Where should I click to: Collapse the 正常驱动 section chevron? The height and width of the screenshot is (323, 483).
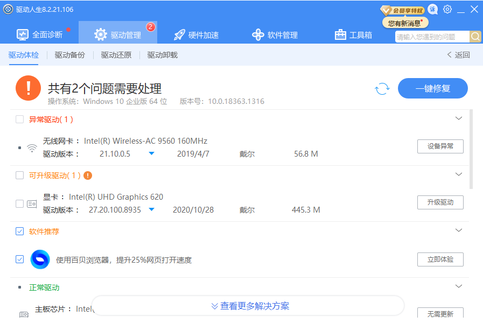click(x=459, y=286)
